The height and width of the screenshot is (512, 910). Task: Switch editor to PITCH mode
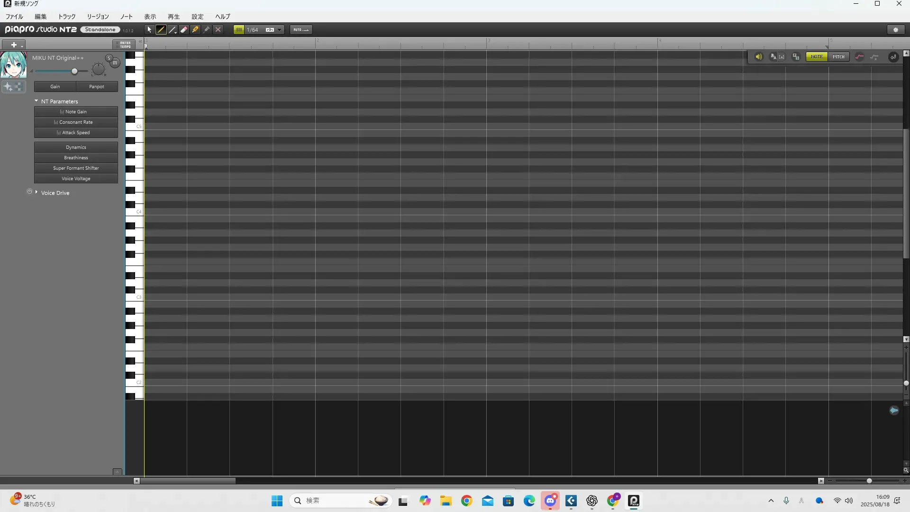pyautogui.click(x=838, y=57)
